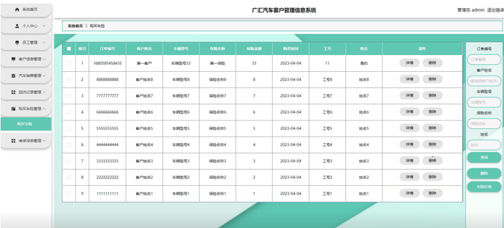Expand the 维修保养管理 menu chevron
This screenshot has width=504, height=228.
click(44, 141)
